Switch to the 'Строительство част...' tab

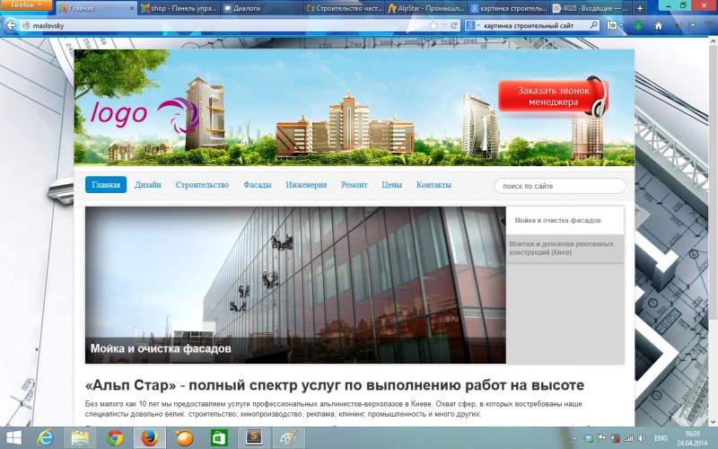[344, 8]
